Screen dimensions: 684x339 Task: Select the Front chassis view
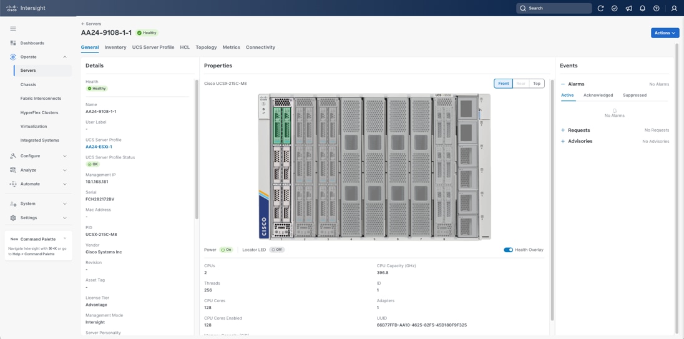[x=503, y=84]
